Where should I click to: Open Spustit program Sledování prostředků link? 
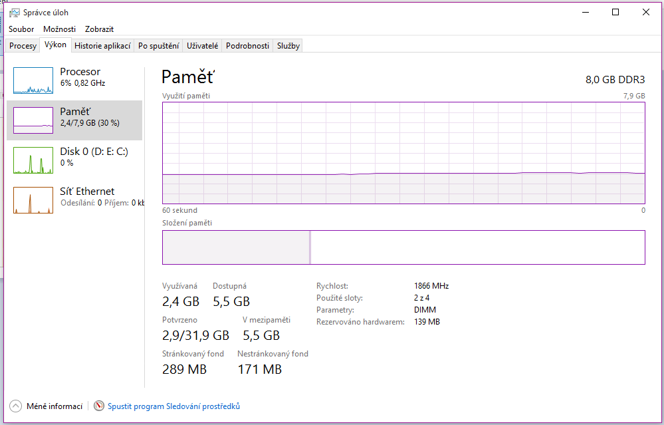pos(173,406)
